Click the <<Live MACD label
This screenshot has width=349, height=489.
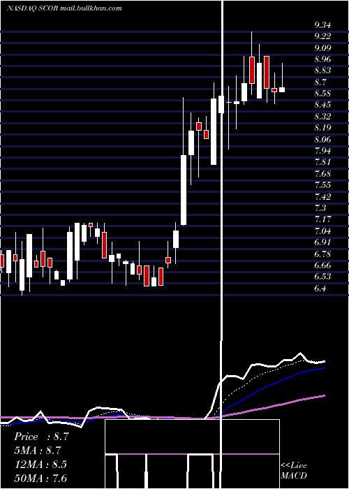[294, 471]
